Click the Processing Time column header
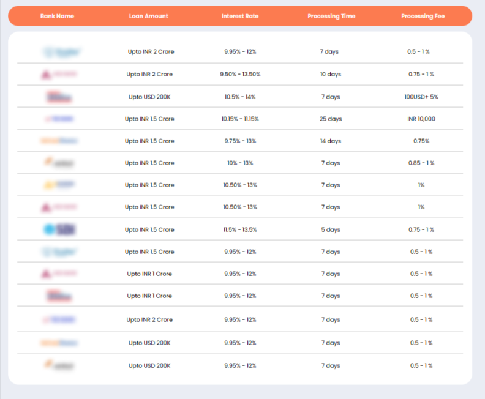This screenshot has height=399, width=485. (x=331, y=16)
